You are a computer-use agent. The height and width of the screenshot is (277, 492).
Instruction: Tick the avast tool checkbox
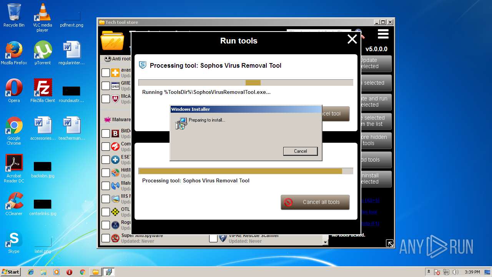click(x=106, y=73)
